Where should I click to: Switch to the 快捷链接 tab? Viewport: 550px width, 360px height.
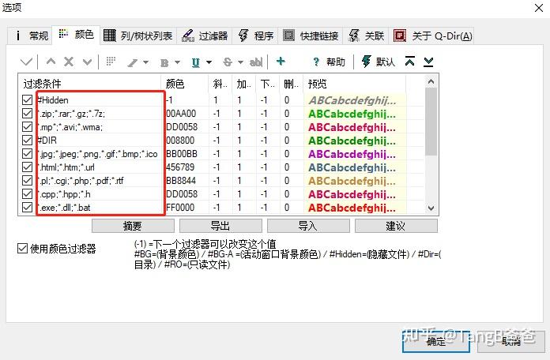pos(311,36)
